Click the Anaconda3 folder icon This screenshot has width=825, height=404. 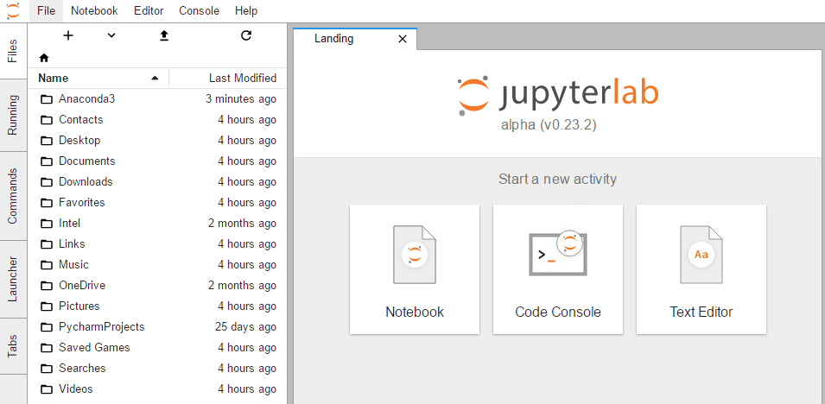(48, 99)
